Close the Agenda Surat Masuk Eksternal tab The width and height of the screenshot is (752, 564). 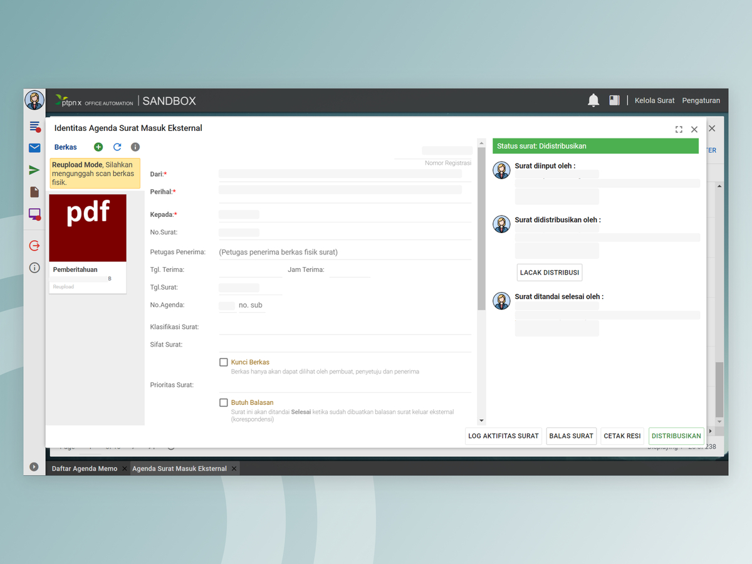click(234, 468)
